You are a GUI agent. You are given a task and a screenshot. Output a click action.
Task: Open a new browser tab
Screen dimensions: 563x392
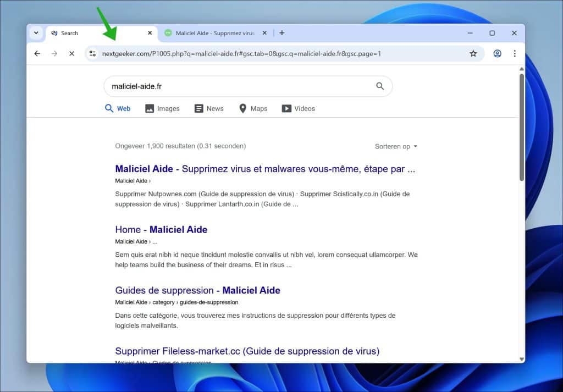282,33
